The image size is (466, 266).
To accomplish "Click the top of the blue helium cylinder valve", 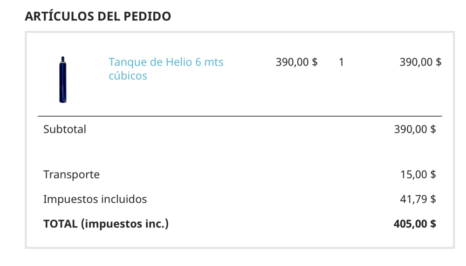I will click(x=63, y=59).
